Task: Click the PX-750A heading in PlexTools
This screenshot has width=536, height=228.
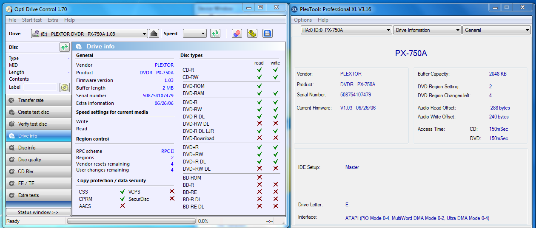Action: click(411, 53)
